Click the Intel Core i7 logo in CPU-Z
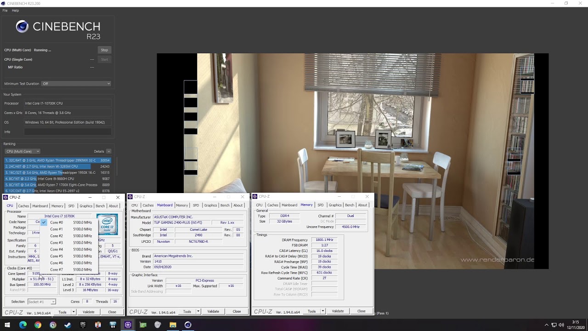 click(107, 224)
